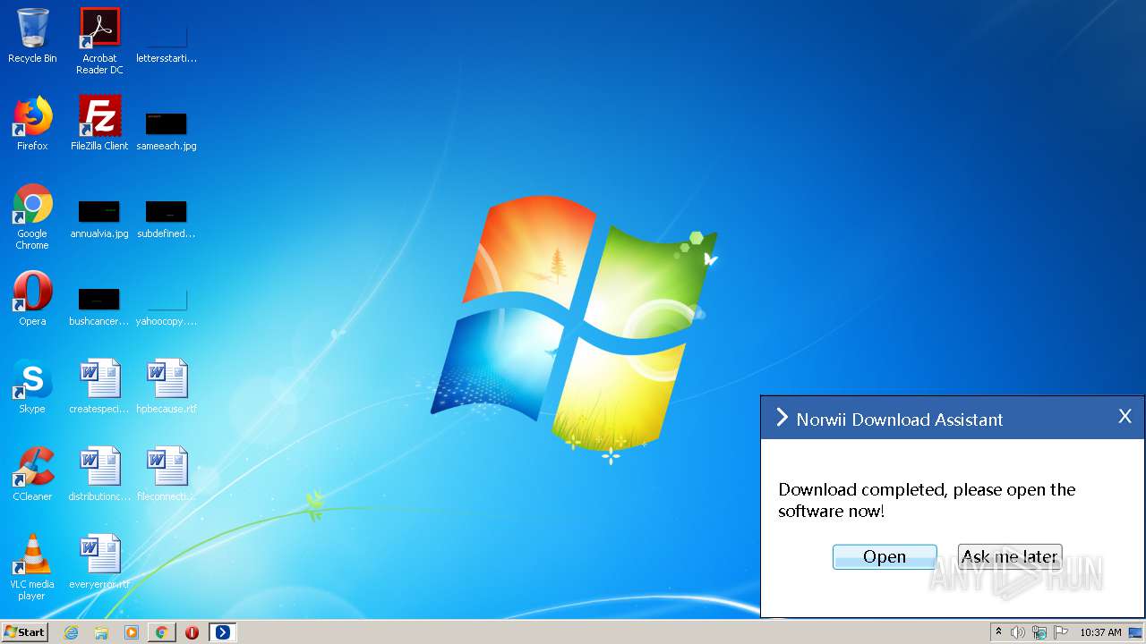This screenshot has width=1146, height=644.
Task: Close the Norwii Download Assistant popup
Action: click(1125, 417)
